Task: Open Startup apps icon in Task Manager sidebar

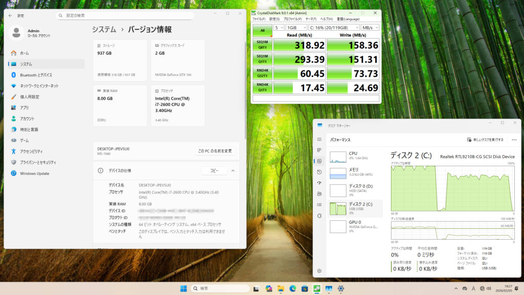Action: point(319,183)
